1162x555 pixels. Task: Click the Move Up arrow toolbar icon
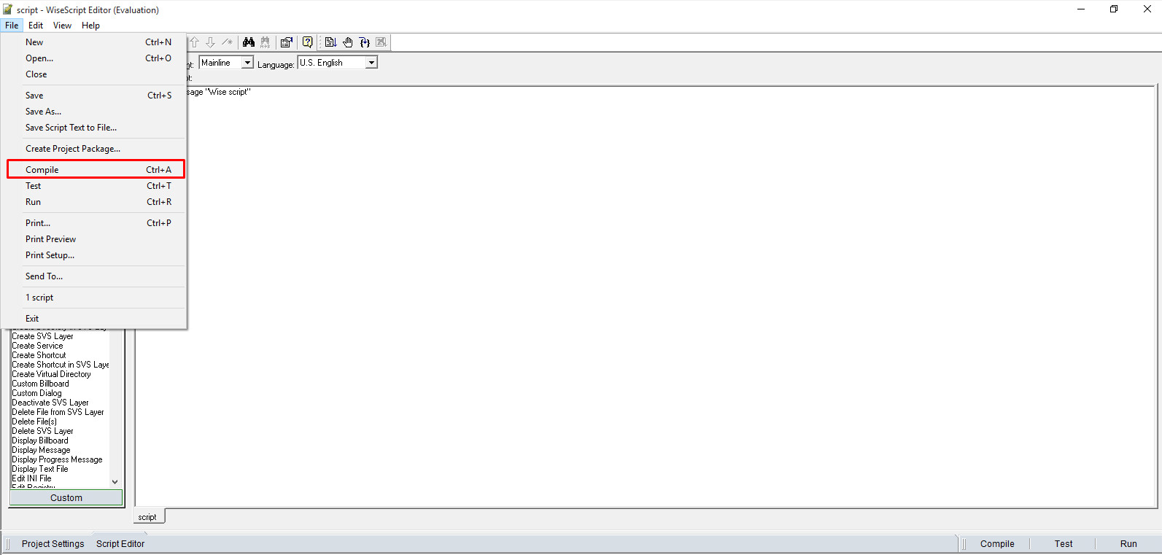pyautogui.click(x=195, y=42)
